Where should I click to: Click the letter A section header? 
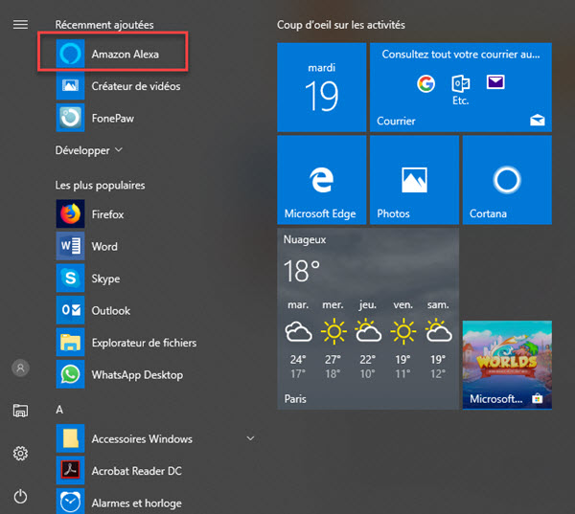click(59, 410)
